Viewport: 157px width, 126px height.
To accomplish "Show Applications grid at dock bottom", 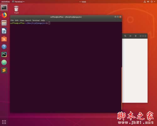I will pyautogui.click(x=4, y=122).
